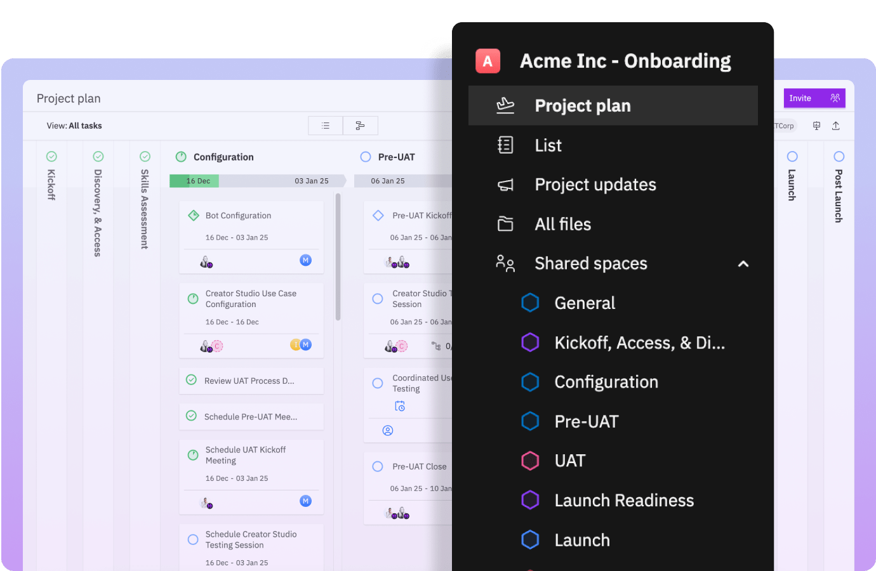Click the All files folder icon
Image resolution: width=876 pixels, height=571 pixels.
pos(505,224)
